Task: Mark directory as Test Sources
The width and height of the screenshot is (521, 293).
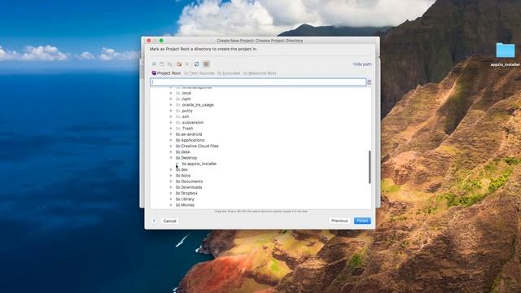Action: (x=199, y=73)
